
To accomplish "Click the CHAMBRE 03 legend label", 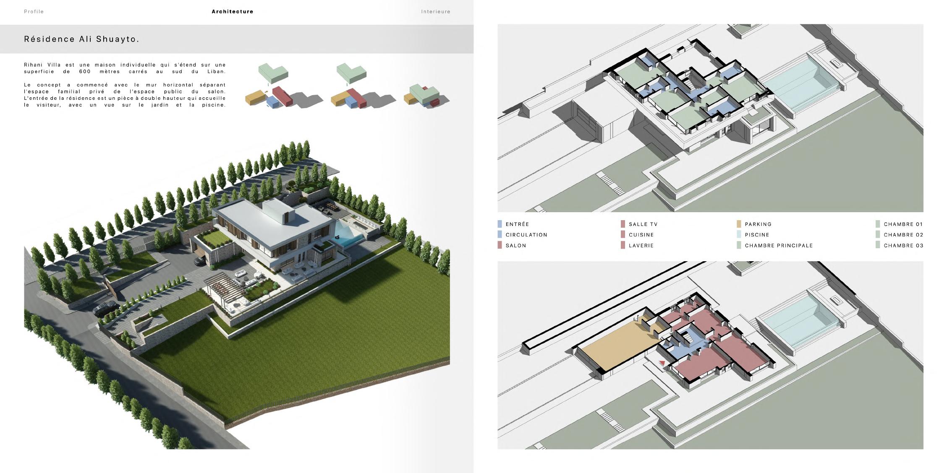I will (x=903, y=245).
